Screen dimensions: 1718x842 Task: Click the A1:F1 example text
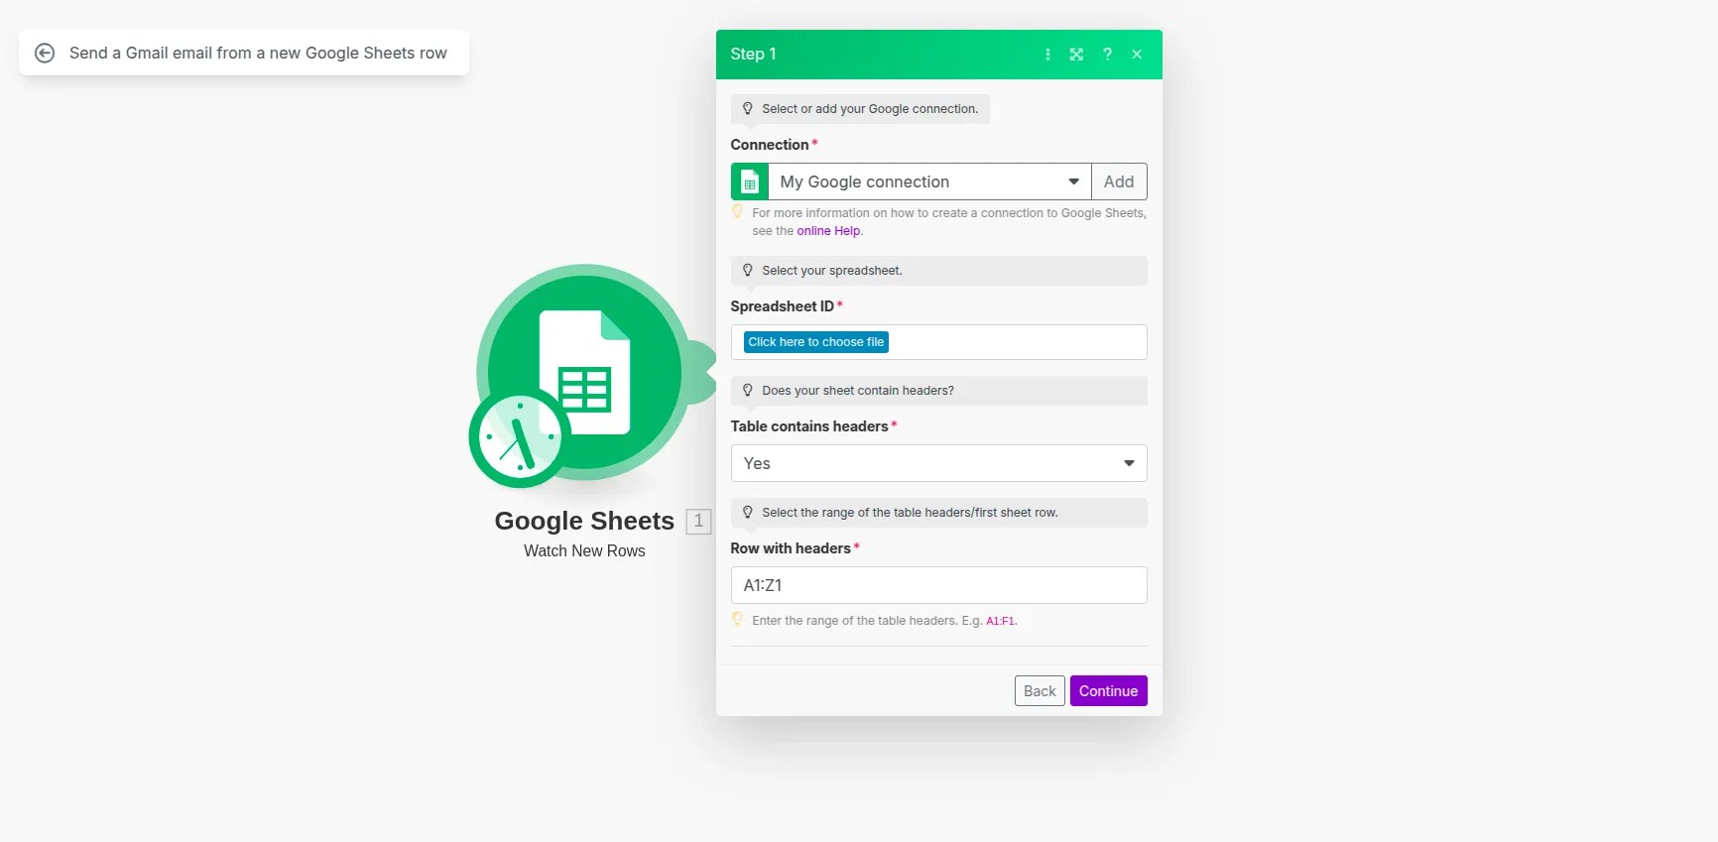point(1000,622)
